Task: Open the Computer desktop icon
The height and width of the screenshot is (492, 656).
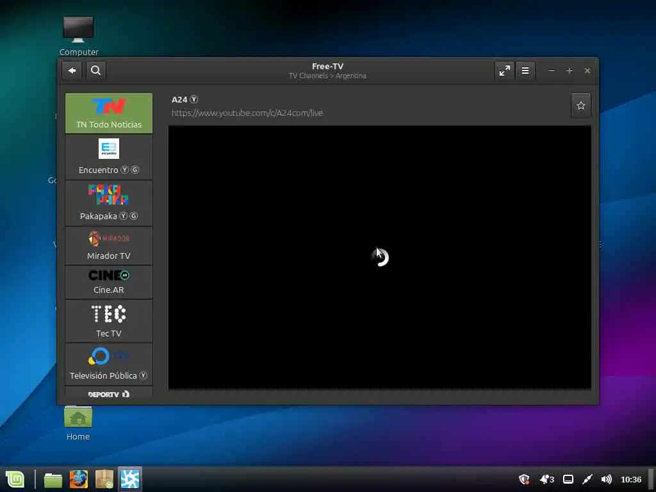Action: 79,36
